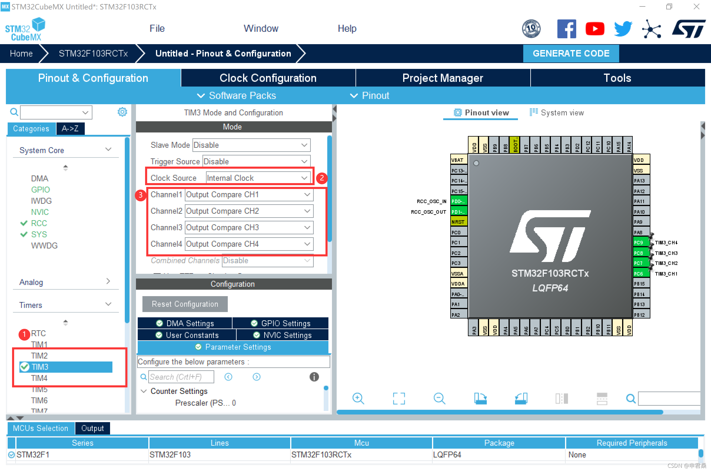
Task: Select STM32F1 row radio in MCU list
Action: click(x=11, y=455)
